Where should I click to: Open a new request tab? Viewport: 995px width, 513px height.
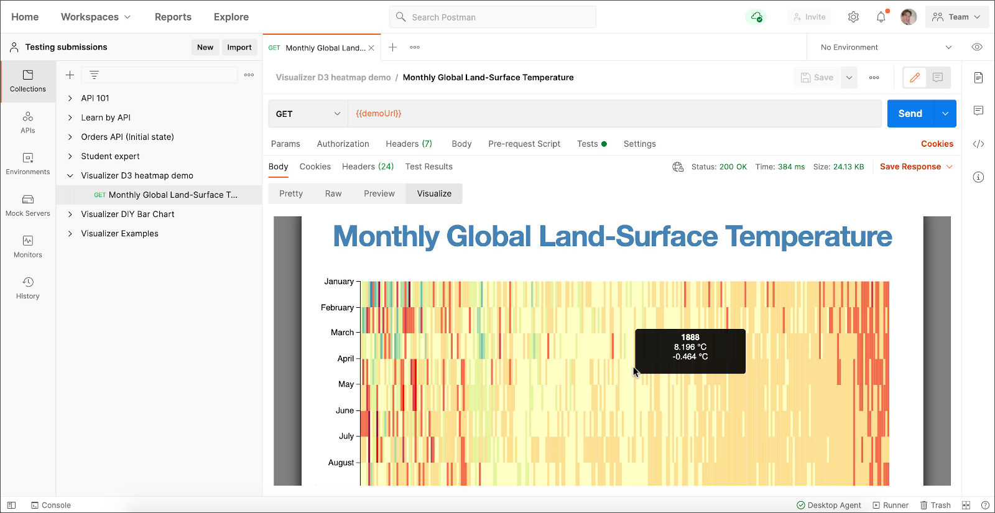pos(393,47)
